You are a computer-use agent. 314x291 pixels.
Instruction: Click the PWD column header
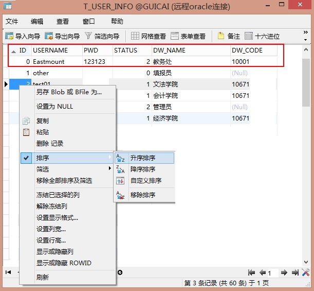[98, 50]
